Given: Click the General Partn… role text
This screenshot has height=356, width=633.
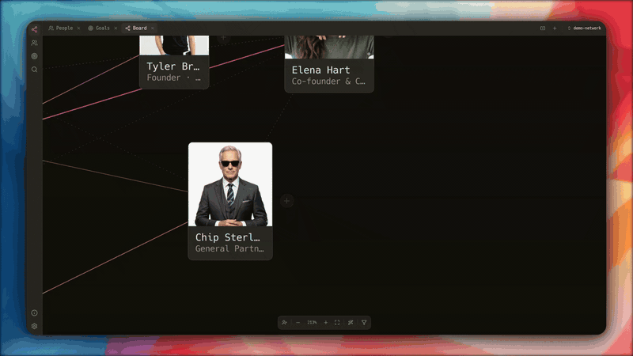Looking at the screenshot, I should pos(229,248).
